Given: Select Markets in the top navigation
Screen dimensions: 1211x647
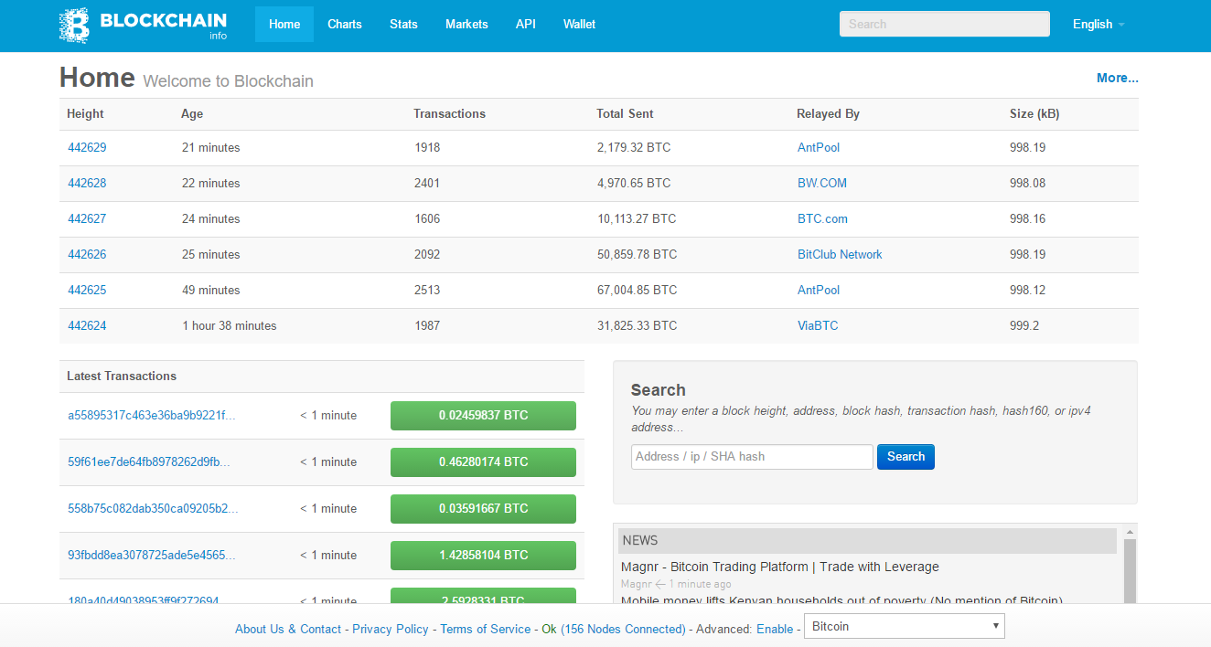Looking at the screenshot, I should 466,24.
